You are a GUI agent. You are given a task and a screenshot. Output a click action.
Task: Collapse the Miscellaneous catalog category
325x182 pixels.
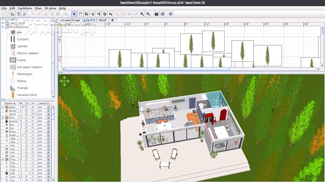(3, 27)
